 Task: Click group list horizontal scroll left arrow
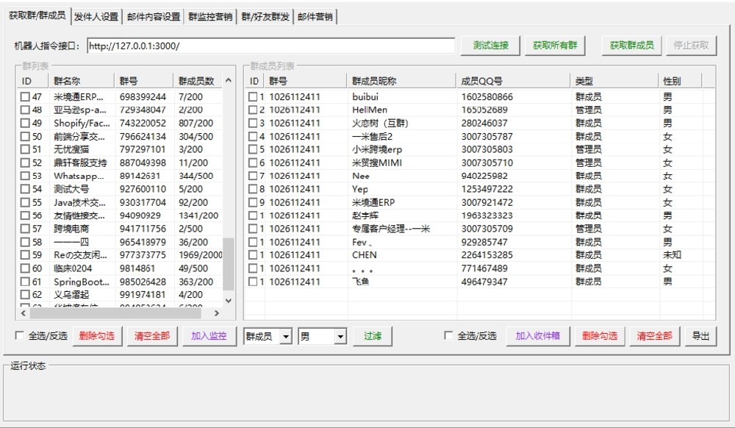[x=23, y=313]
